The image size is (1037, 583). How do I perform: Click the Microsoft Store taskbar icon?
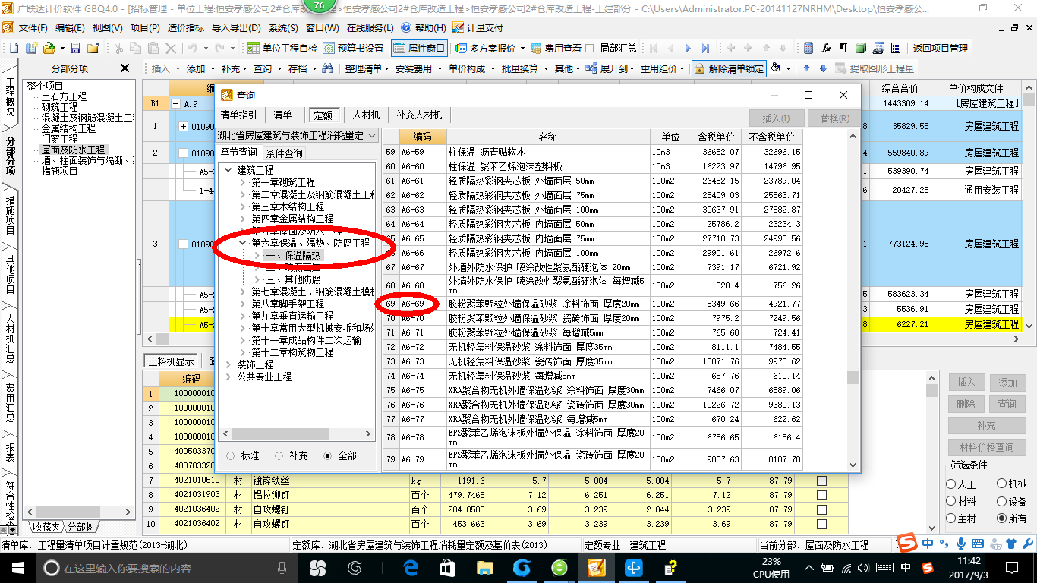click(448, 567)
